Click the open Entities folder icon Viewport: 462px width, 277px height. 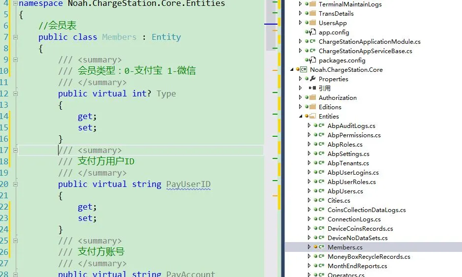pyautogui.click(x=312, y=116)
